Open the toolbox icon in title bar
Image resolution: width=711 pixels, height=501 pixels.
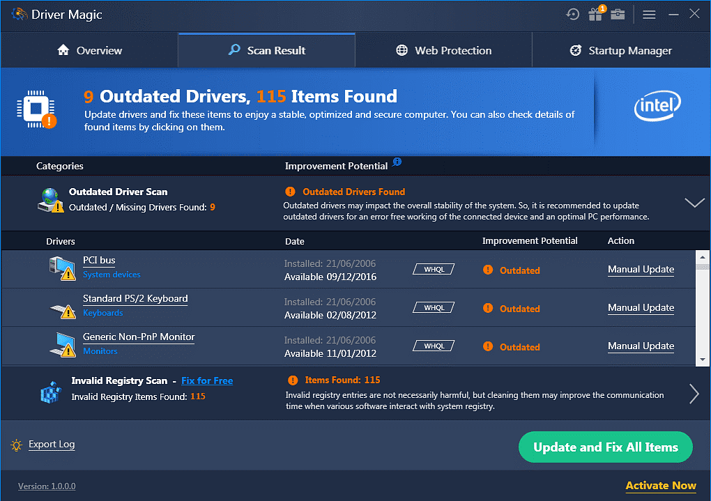point(618,14)
